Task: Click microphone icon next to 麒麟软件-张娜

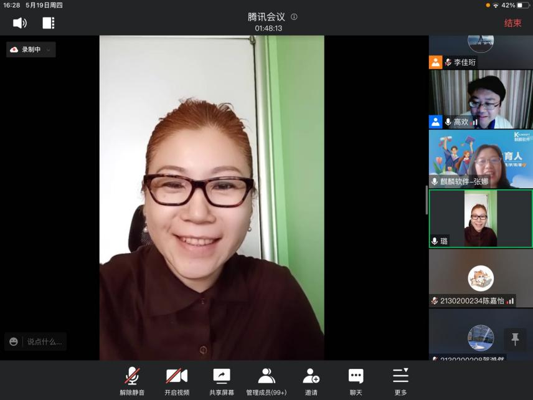Action: [435, 182]
